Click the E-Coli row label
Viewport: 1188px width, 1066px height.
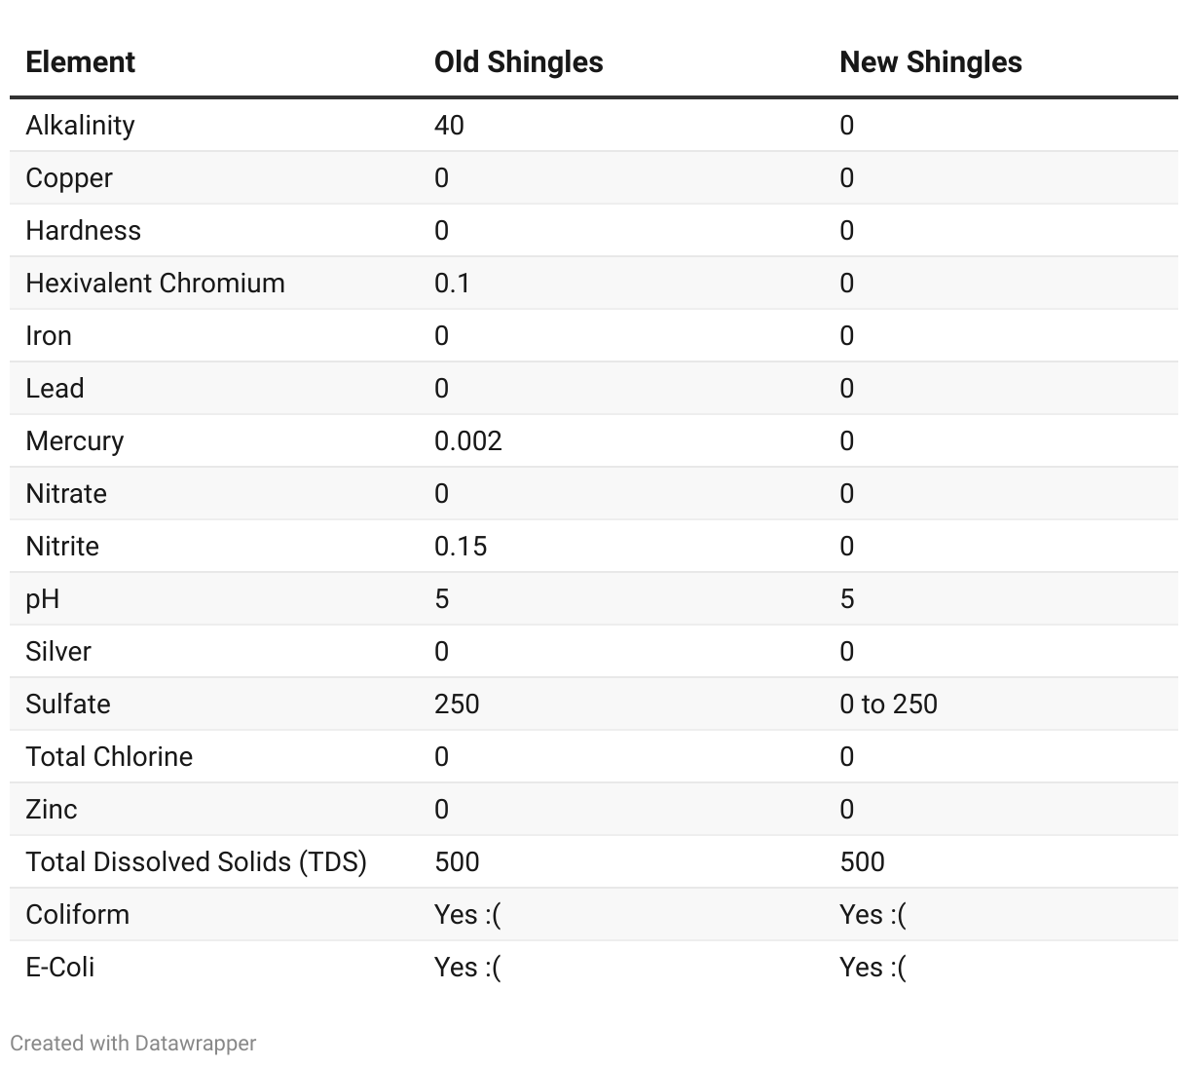coord(59,967)
